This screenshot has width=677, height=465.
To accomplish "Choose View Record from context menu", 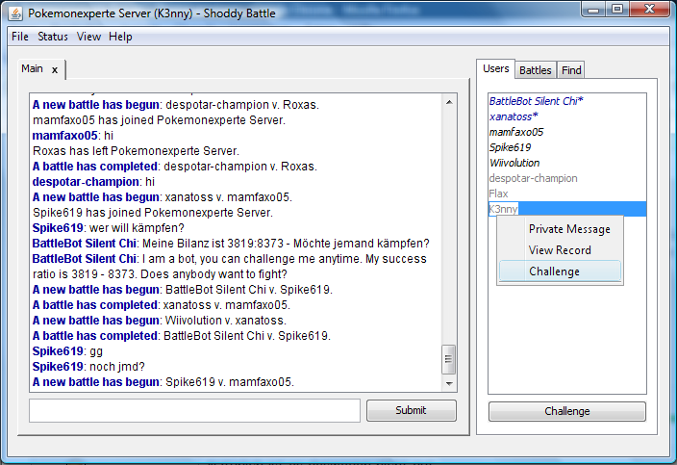I will [560, 250].
